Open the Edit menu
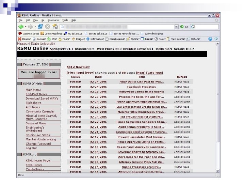245x184 pixels. 28,20
